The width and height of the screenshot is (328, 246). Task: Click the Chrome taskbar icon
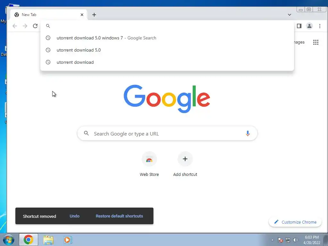29,240
